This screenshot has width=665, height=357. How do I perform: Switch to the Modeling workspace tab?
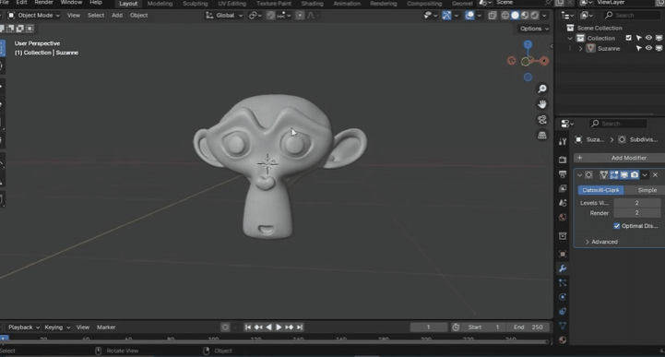pyautogui.click(x=160, y=4)
